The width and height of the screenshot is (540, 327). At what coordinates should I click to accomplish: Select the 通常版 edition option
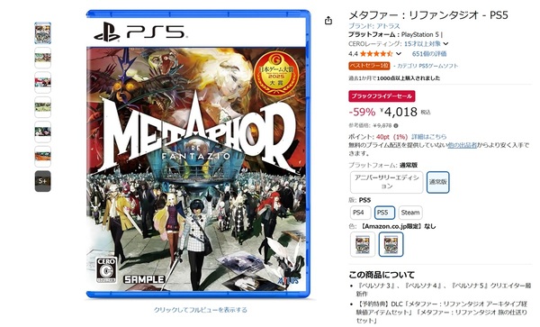(437, 182)
